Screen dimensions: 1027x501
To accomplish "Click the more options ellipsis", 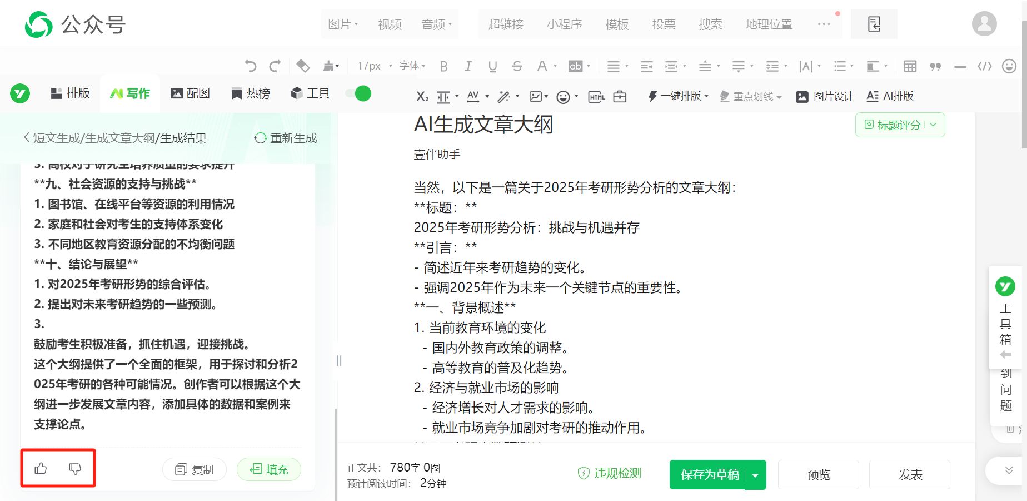I will [824, 24].
